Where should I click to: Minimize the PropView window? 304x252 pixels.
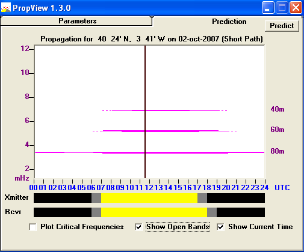point(268,8)
